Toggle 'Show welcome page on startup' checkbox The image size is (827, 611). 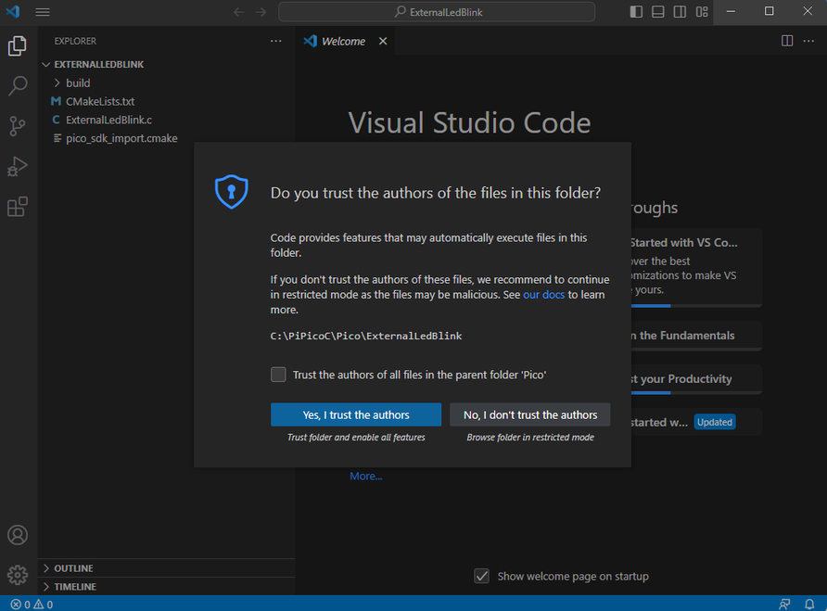(481, 576)
